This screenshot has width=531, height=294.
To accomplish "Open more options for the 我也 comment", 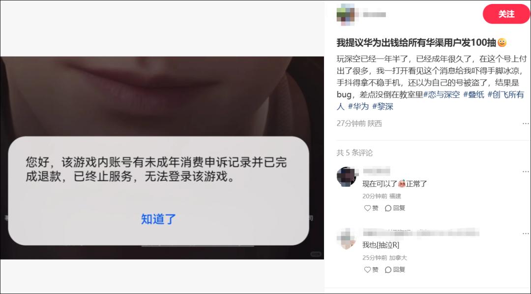I will tap(526, 233).
